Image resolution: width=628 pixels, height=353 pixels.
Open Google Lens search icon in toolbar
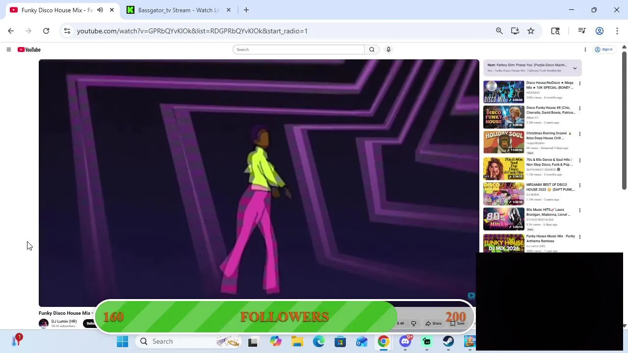point(555,31)
